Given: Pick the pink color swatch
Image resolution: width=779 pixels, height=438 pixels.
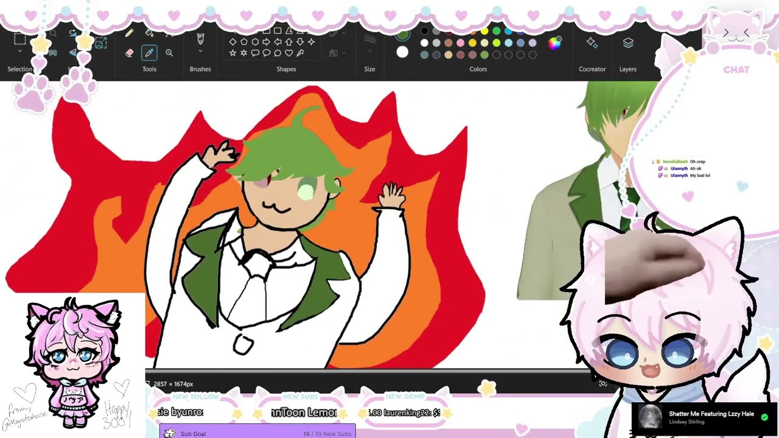Looking at the screenshot, I should 460,43.
